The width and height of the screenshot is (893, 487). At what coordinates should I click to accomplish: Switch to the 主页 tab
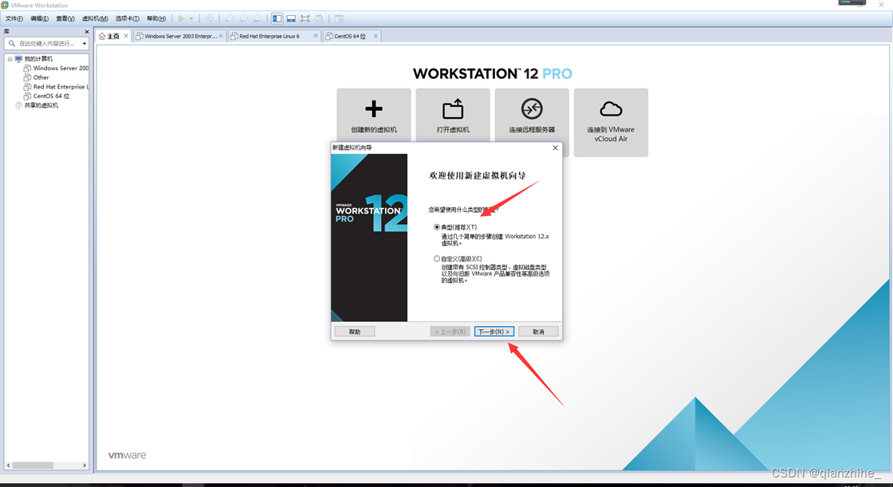pos(114,36)
